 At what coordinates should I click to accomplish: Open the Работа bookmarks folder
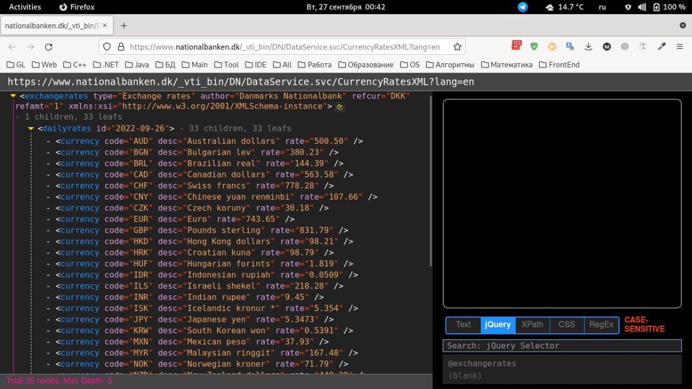tap(315, 64)
